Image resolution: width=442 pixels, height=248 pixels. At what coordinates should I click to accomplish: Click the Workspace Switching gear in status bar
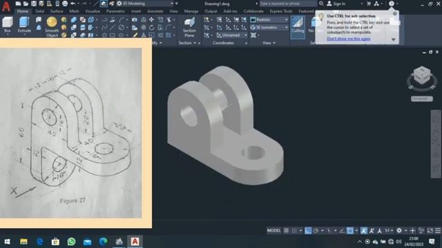[x=399, y=231]
